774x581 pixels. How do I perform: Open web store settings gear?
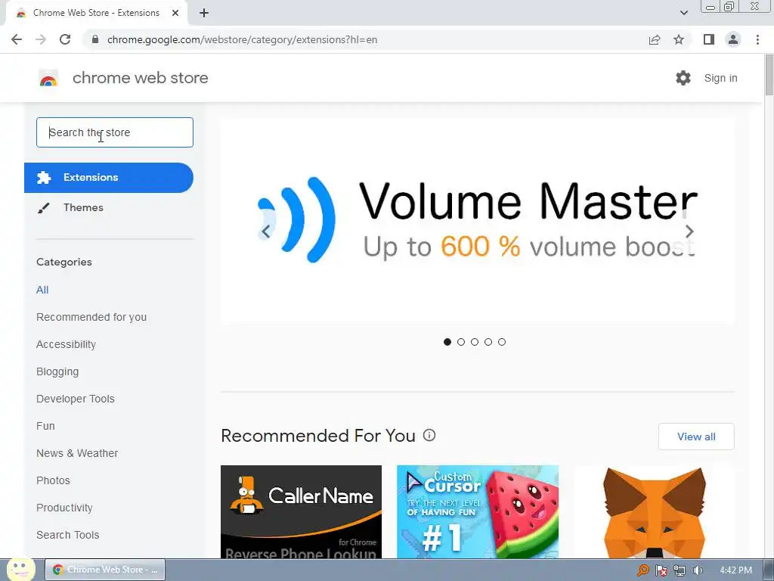[683, 78]
